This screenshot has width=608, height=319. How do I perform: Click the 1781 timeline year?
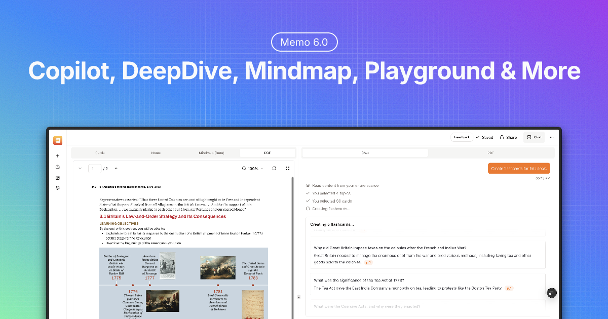218,292
